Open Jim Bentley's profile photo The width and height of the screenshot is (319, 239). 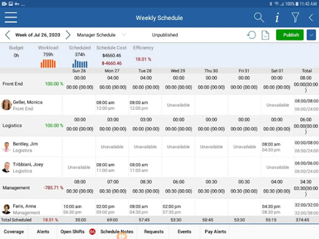pos(6,147)
